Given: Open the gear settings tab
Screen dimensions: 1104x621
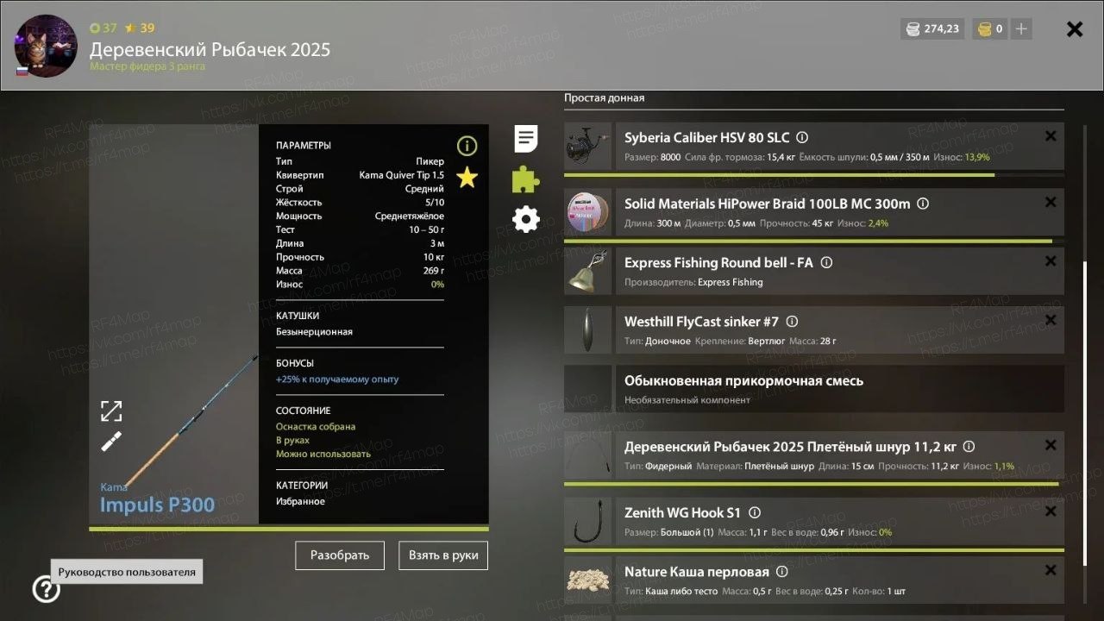Looking at the screenshot, I should pos(526,219).
